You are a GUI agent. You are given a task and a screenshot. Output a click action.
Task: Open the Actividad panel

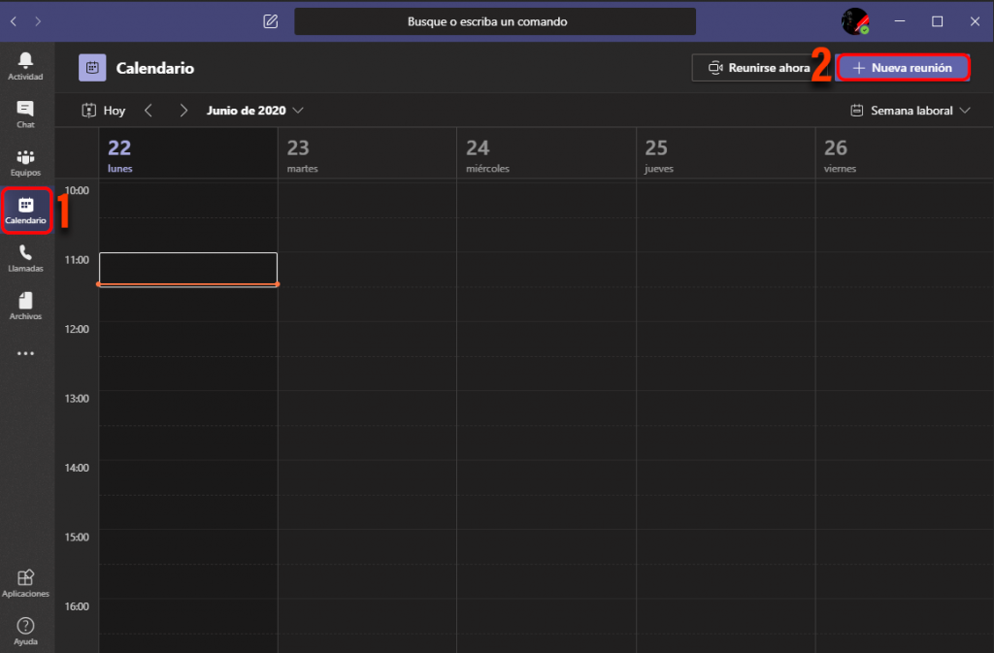point(24,64)
